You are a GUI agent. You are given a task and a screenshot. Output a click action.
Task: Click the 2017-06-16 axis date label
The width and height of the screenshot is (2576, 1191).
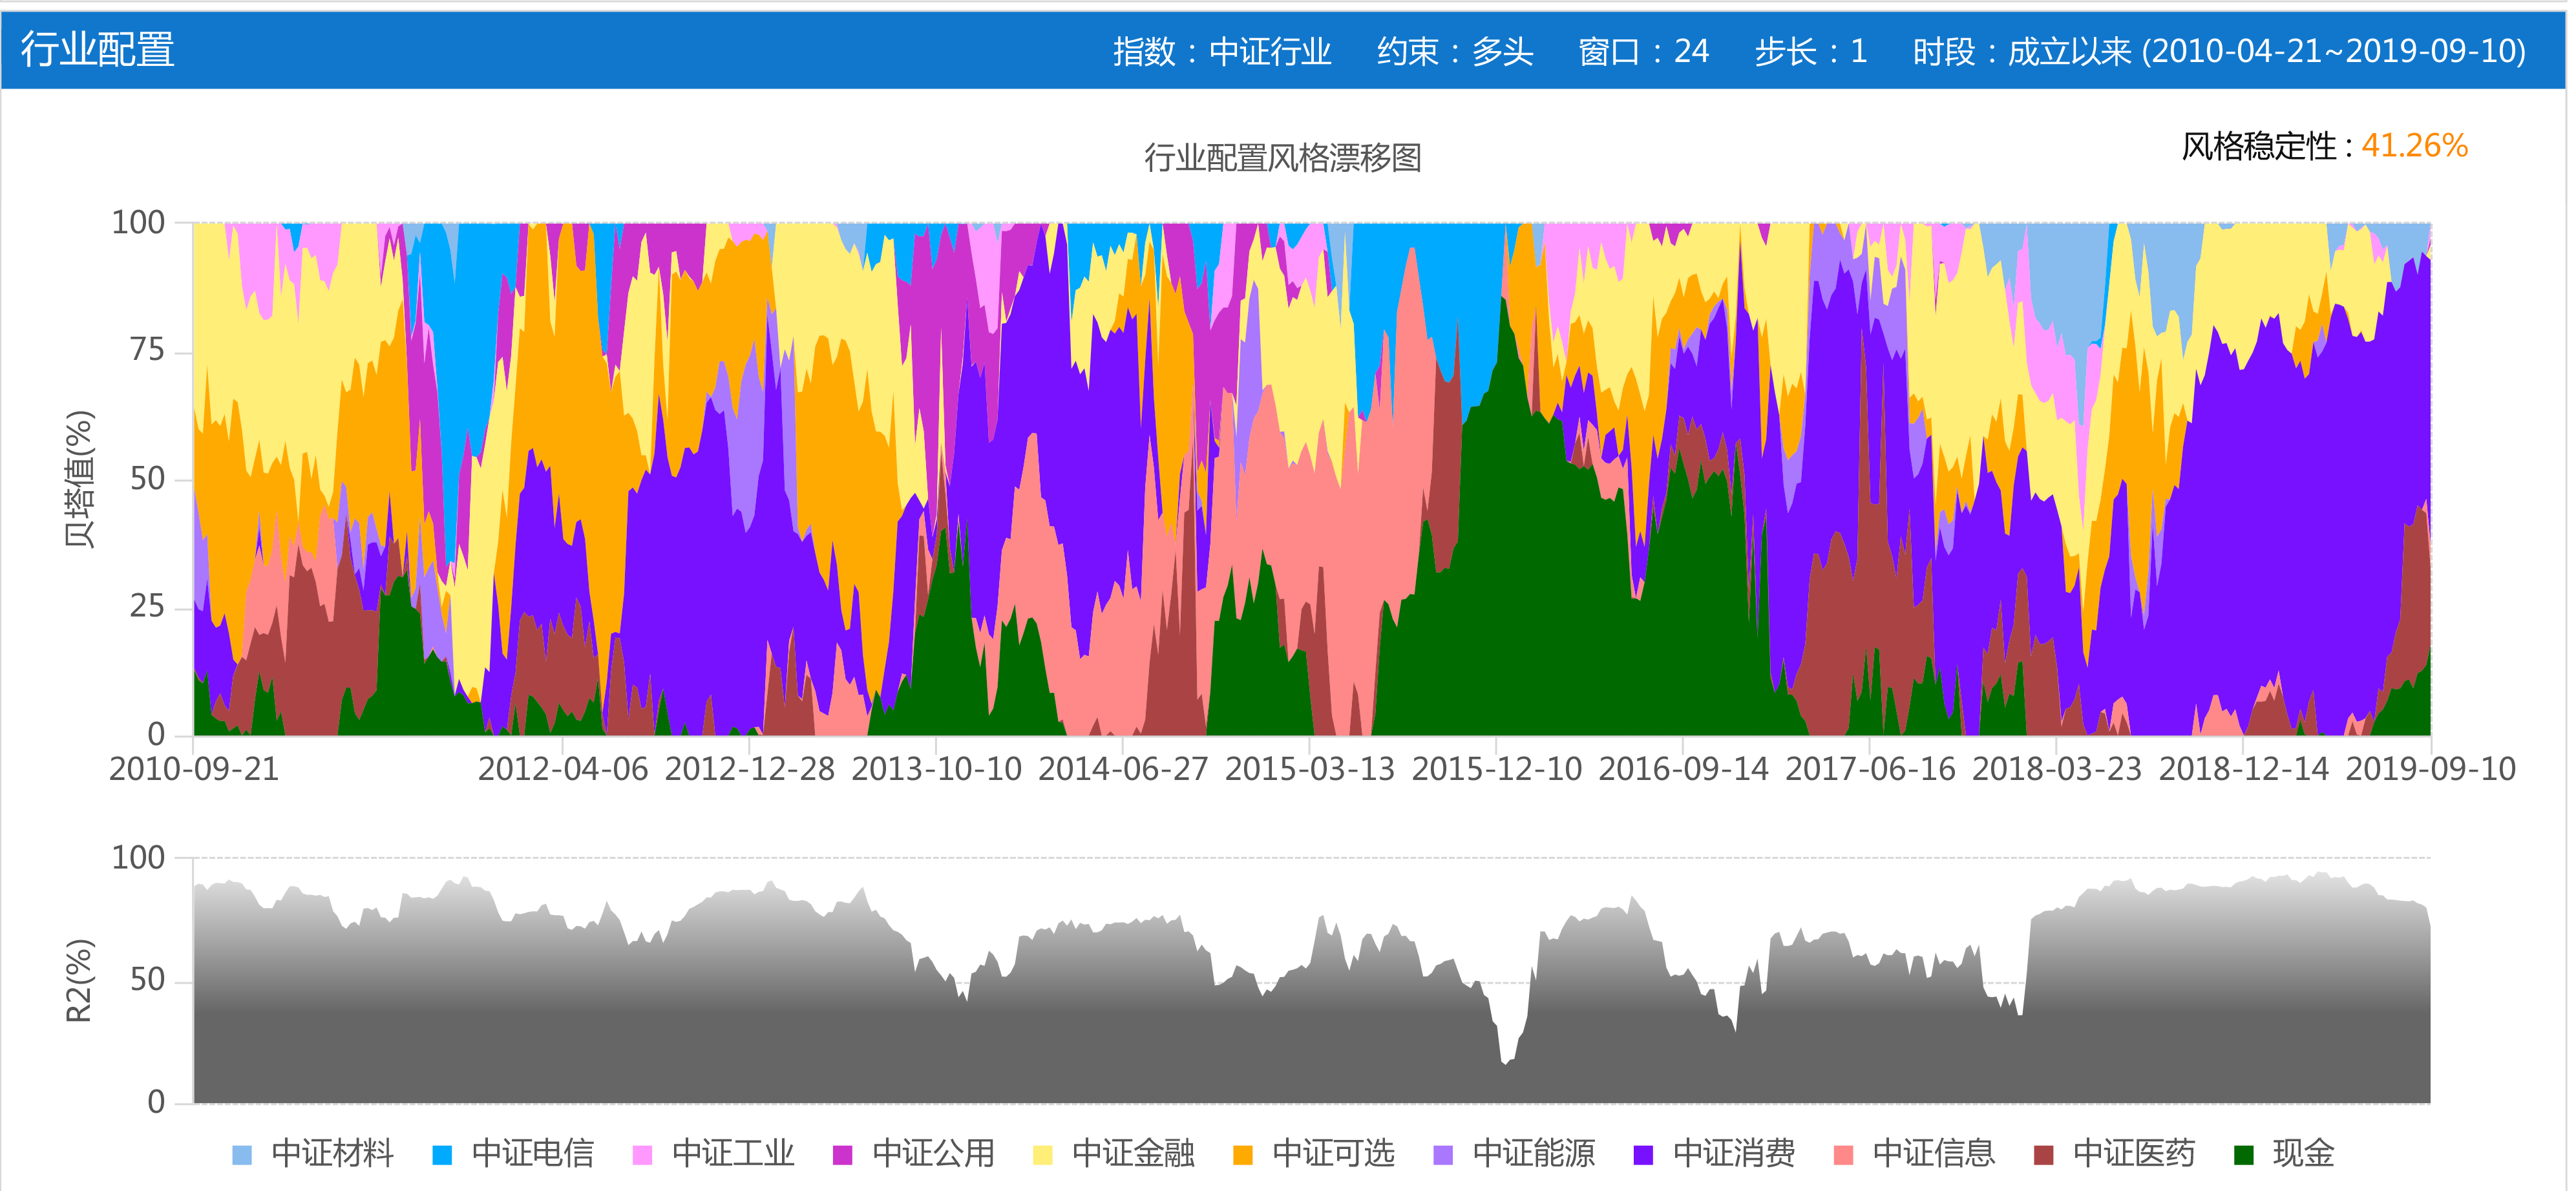click(1870, 769)
